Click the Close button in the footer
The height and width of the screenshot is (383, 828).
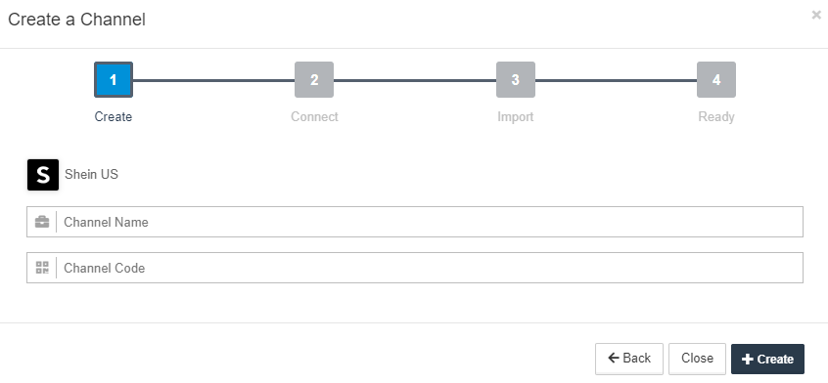coord(697,359)
